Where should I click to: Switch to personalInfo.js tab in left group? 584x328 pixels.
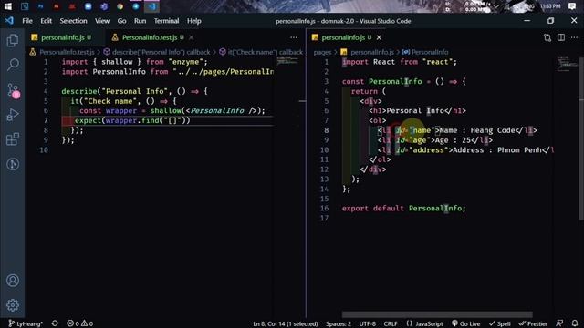62,37
